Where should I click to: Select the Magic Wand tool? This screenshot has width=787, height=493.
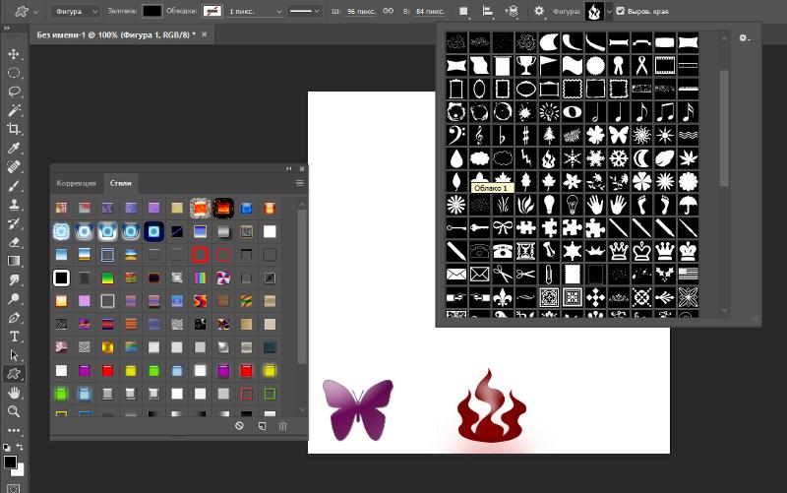[14, 110]
